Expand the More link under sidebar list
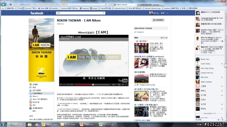Viewport: 227px width, 127px height. pos(34,111)
